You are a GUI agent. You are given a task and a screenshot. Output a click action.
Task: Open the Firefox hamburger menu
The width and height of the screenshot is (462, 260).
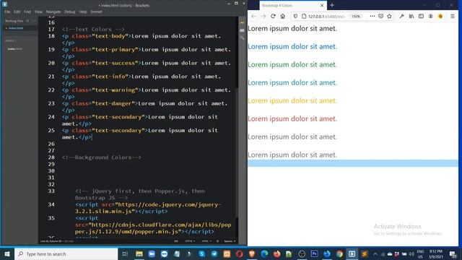(453, 16)
